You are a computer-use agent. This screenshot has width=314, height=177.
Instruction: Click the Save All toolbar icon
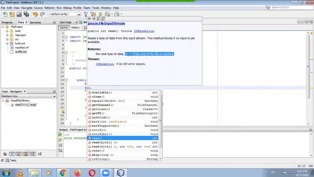26,14
